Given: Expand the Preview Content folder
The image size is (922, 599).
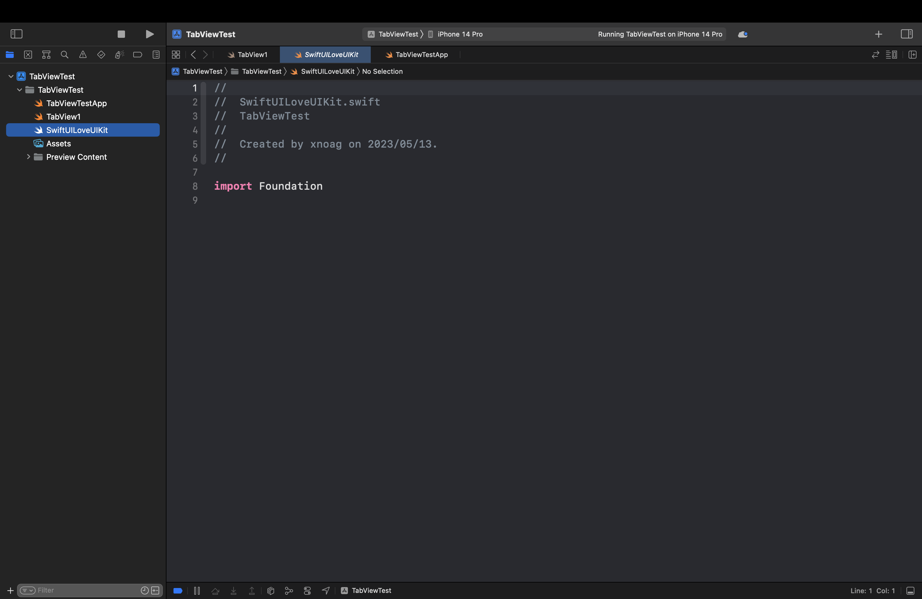Looking at the screenshot, I should pos(28,157).
